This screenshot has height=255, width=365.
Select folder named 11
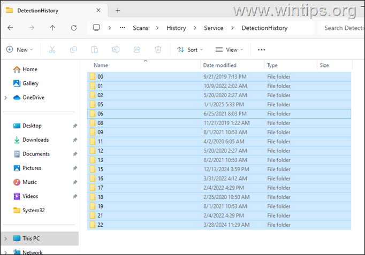tap(219, 142)
